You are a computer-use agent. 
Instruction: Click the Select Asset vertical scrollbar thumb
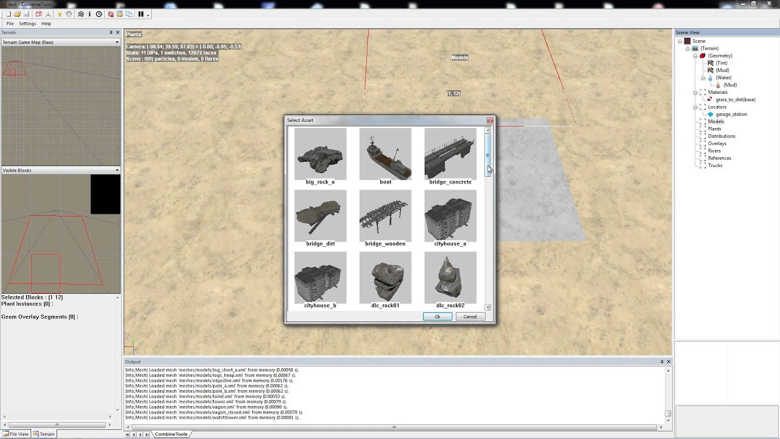pos(487,154)
